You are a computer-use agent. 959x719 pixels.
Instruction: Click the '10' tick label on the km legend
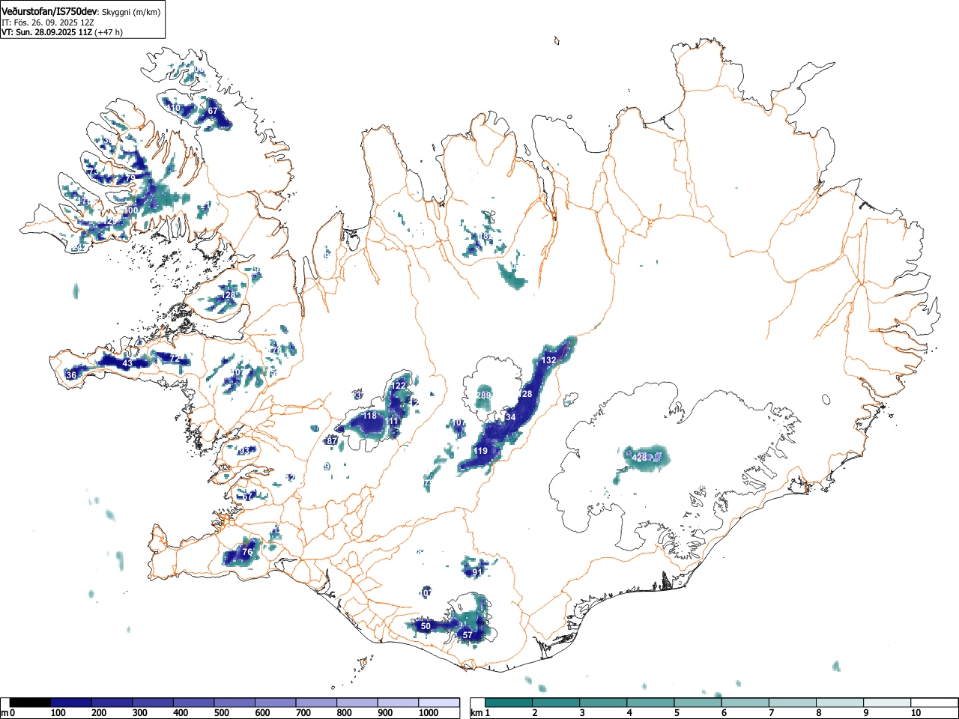coord(915,713)
